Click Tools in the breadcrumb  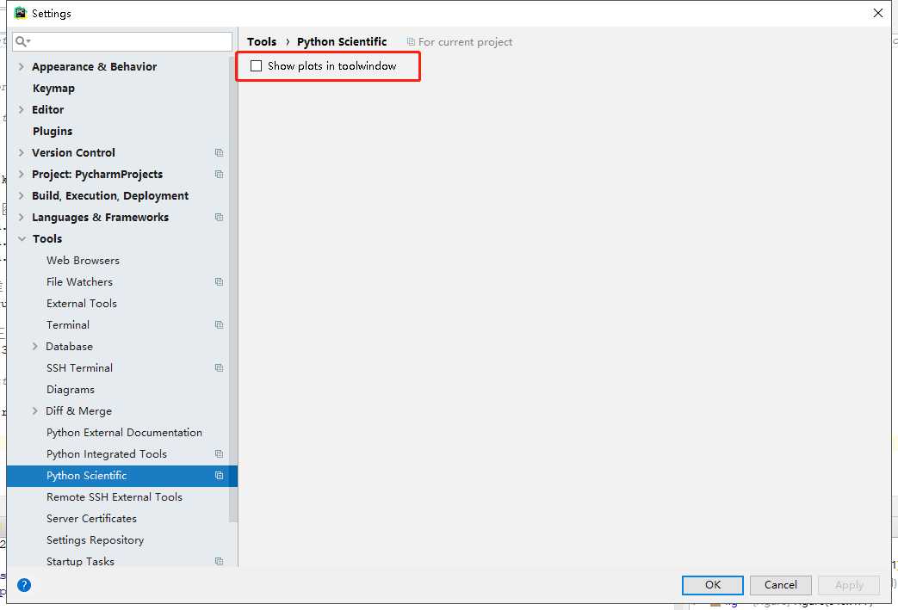pos(262,42)
